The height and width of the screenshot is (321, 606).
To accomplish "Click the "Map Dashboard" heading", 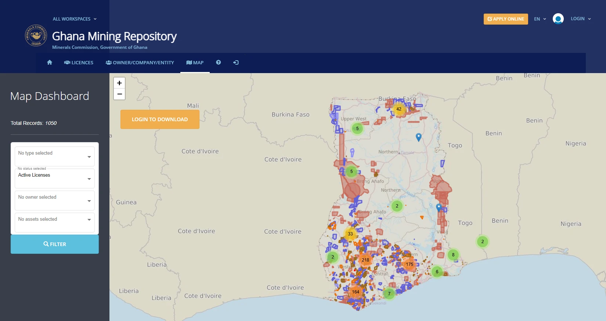I will 50,96.
